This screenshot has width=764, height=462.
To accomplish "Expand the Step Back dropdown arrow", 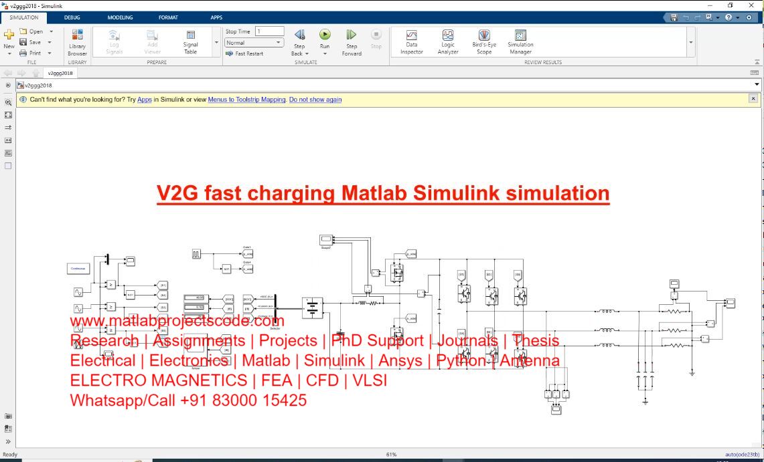I will (x=307, y=54).
